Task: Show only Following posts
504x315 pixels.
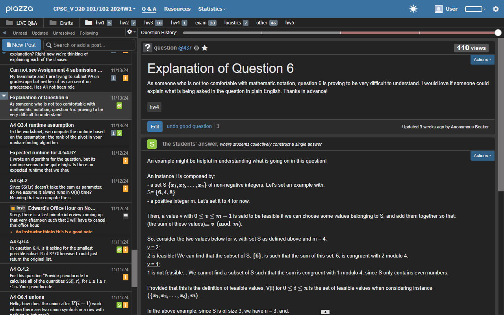Action: point(89,33)
